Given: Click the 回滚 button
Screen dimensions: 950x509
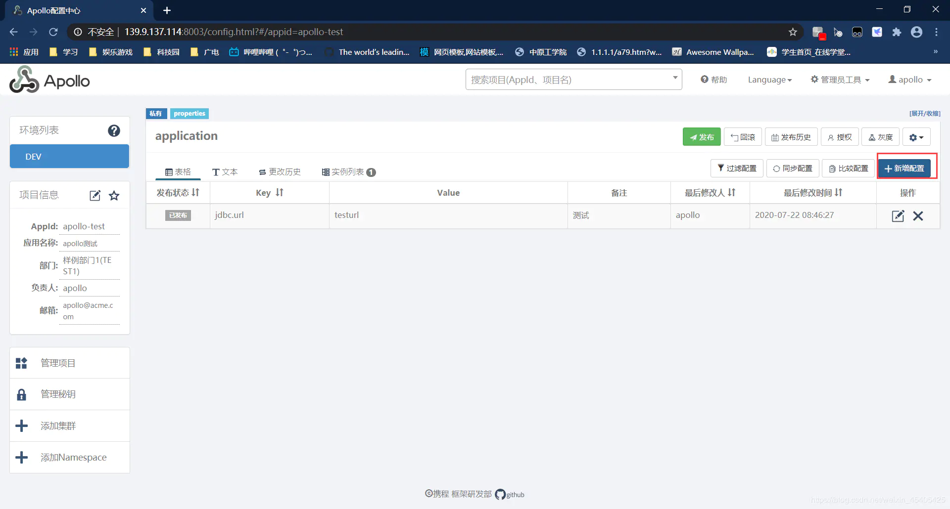Looking at the screenshot, I should (x=743, y=137).
